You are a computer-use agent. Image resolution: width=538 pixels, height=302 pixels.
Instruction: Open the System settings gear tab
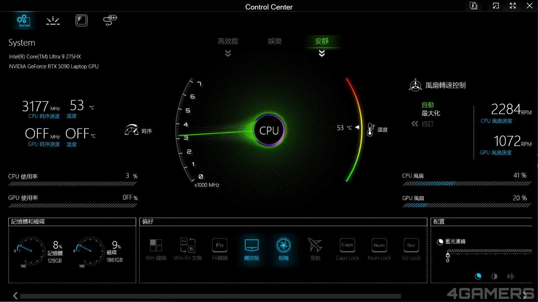tap(23, 20)
